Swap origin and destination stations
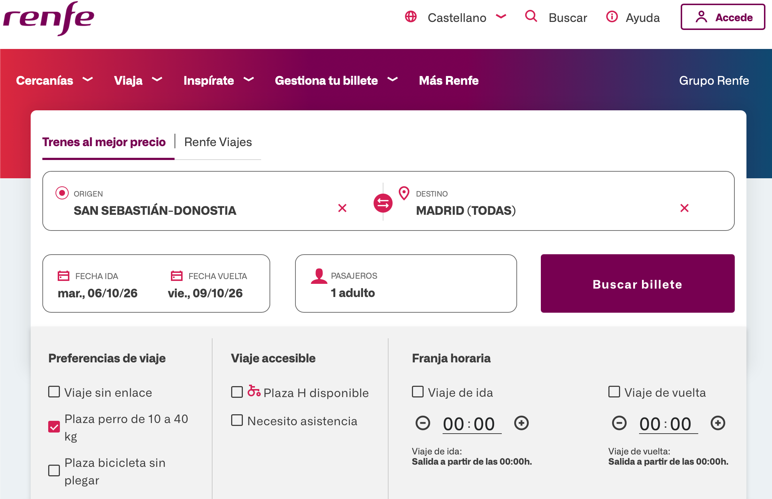 (x=383, y=203)
